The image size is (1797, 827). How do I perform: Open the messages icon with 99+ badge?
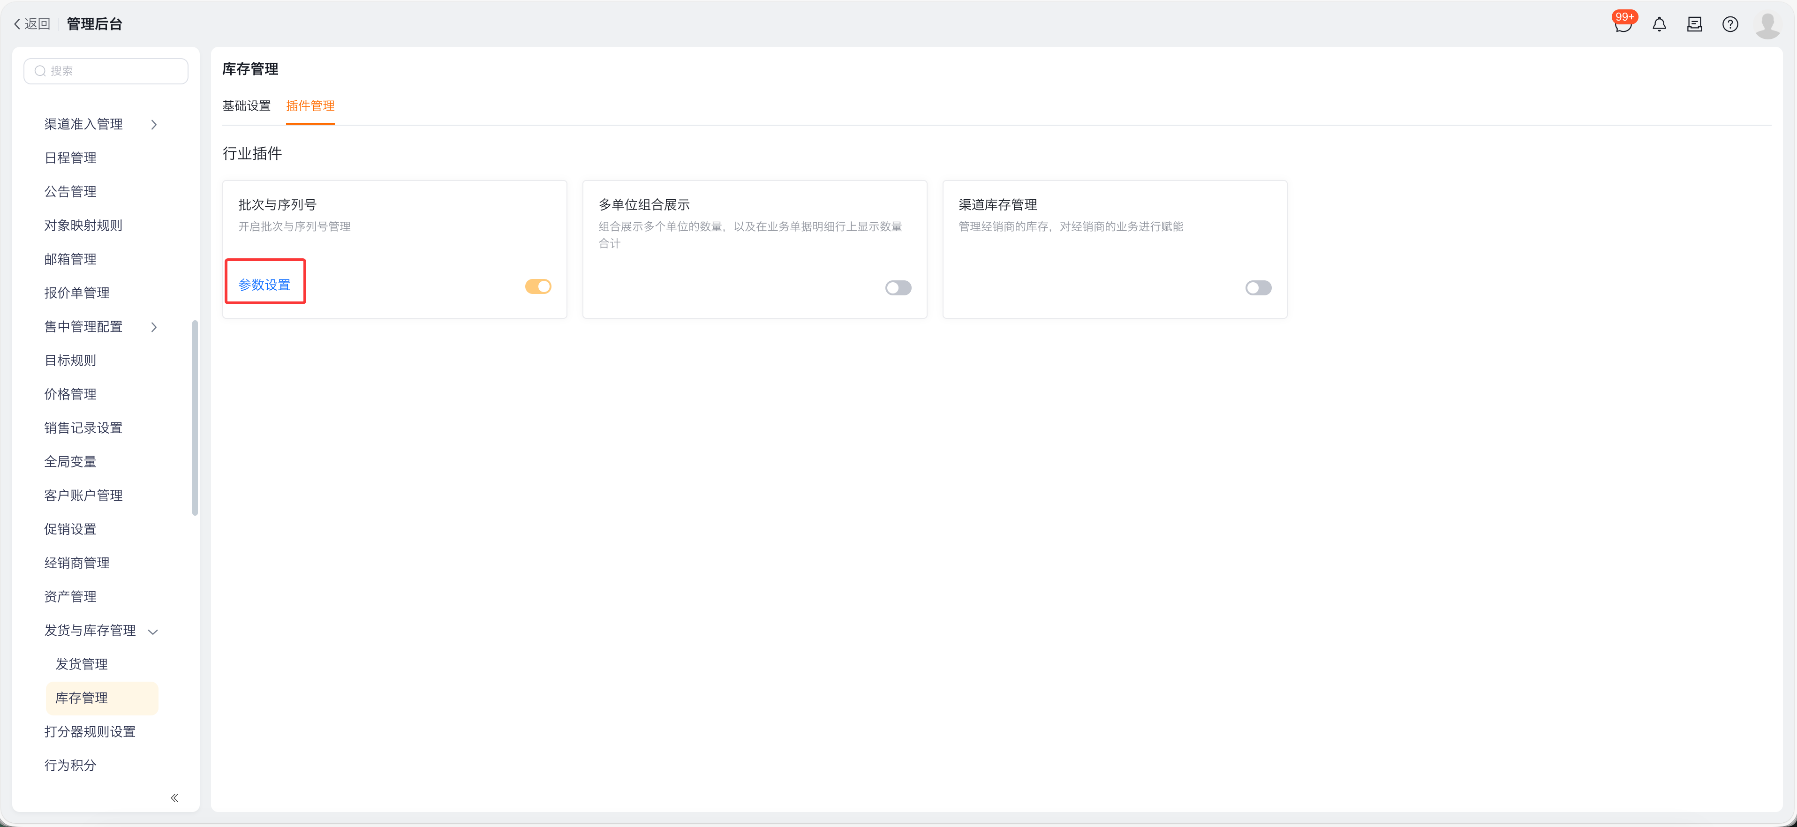[x=1623, y=25]
